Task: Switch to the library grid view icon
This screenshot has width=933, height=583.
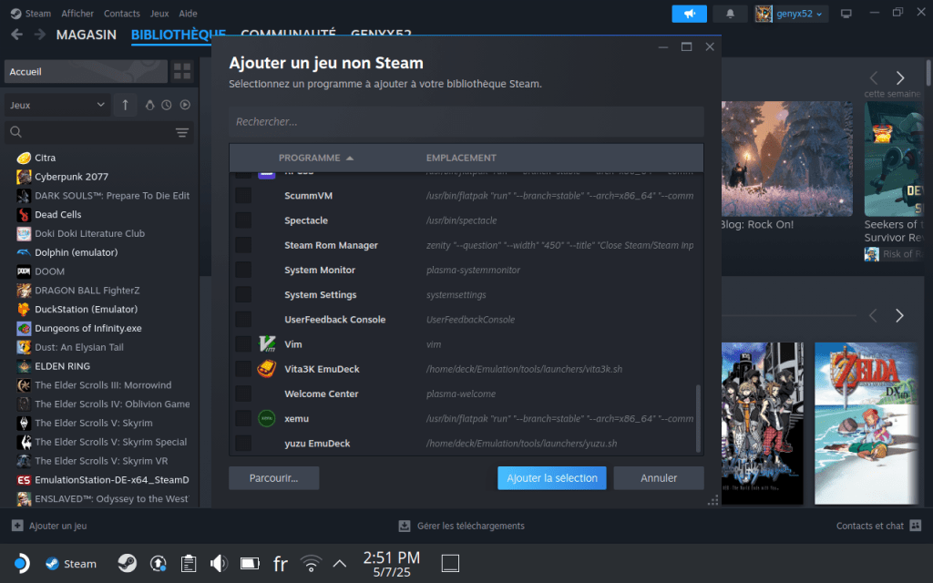Action: [x=182, y=72]
